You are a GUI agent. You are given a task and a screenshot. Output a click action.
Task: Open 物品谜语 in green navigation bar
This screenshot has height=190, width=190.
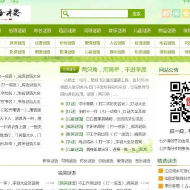[167, 31]
